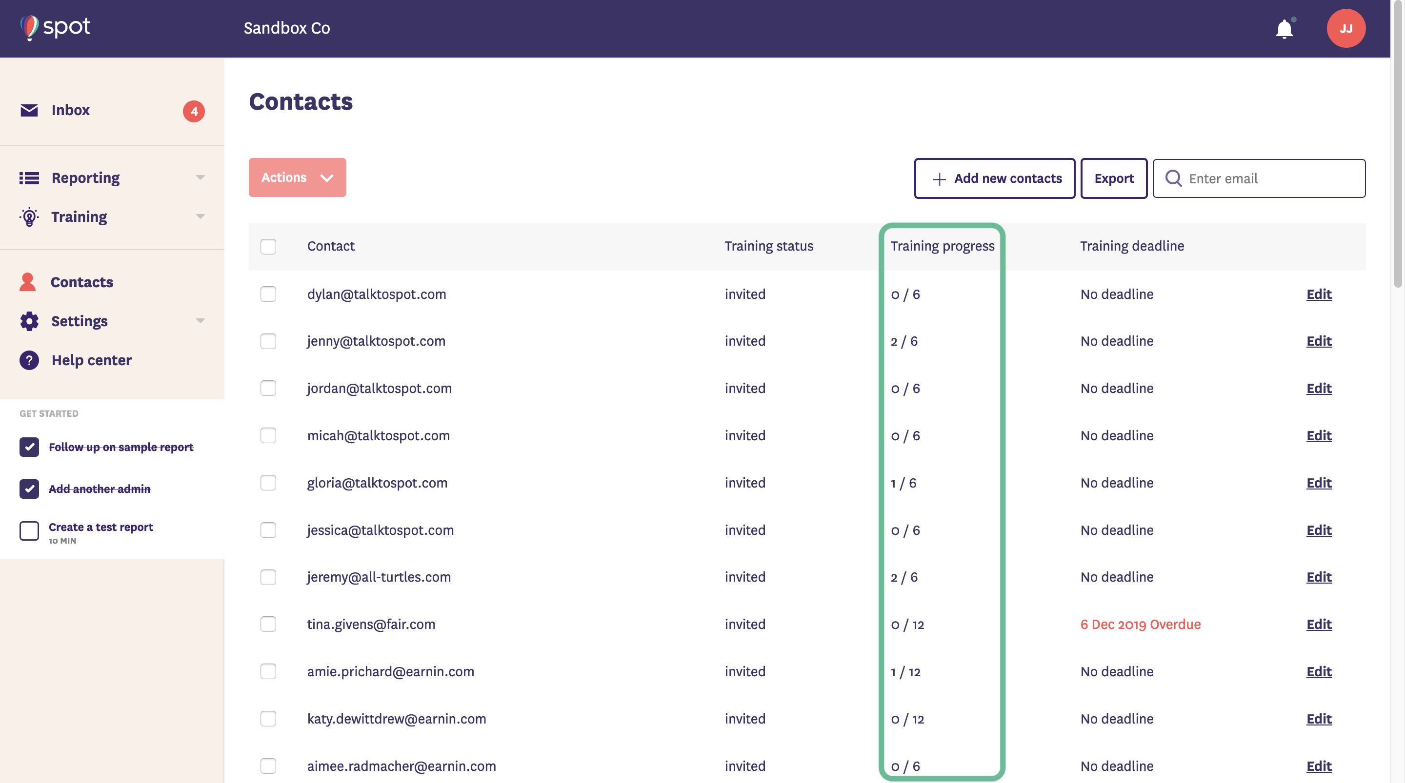Check the select-all contacts checkbox in the header
This screenshot has width=1405, height=783.
(268, 247)
